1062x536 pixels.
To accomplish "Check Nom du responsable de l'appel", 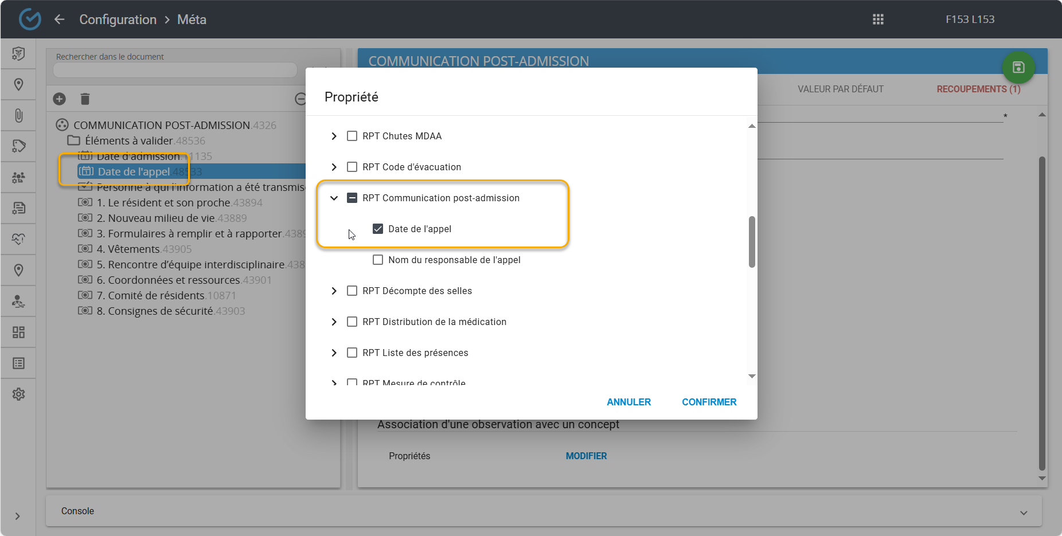I will coord(378,260).
